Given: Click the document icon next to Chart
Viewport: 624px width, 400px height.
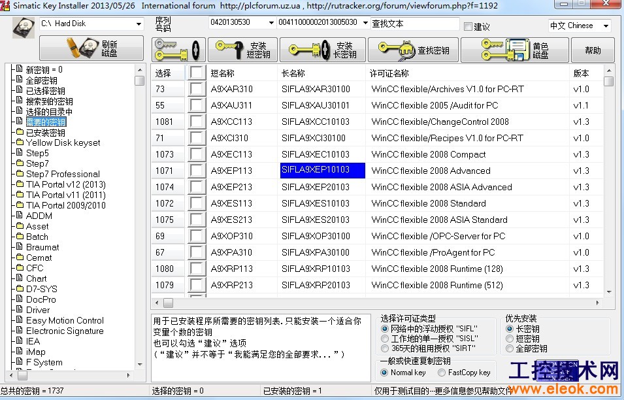Looking at the screenshot, I should tap(19, 278).
